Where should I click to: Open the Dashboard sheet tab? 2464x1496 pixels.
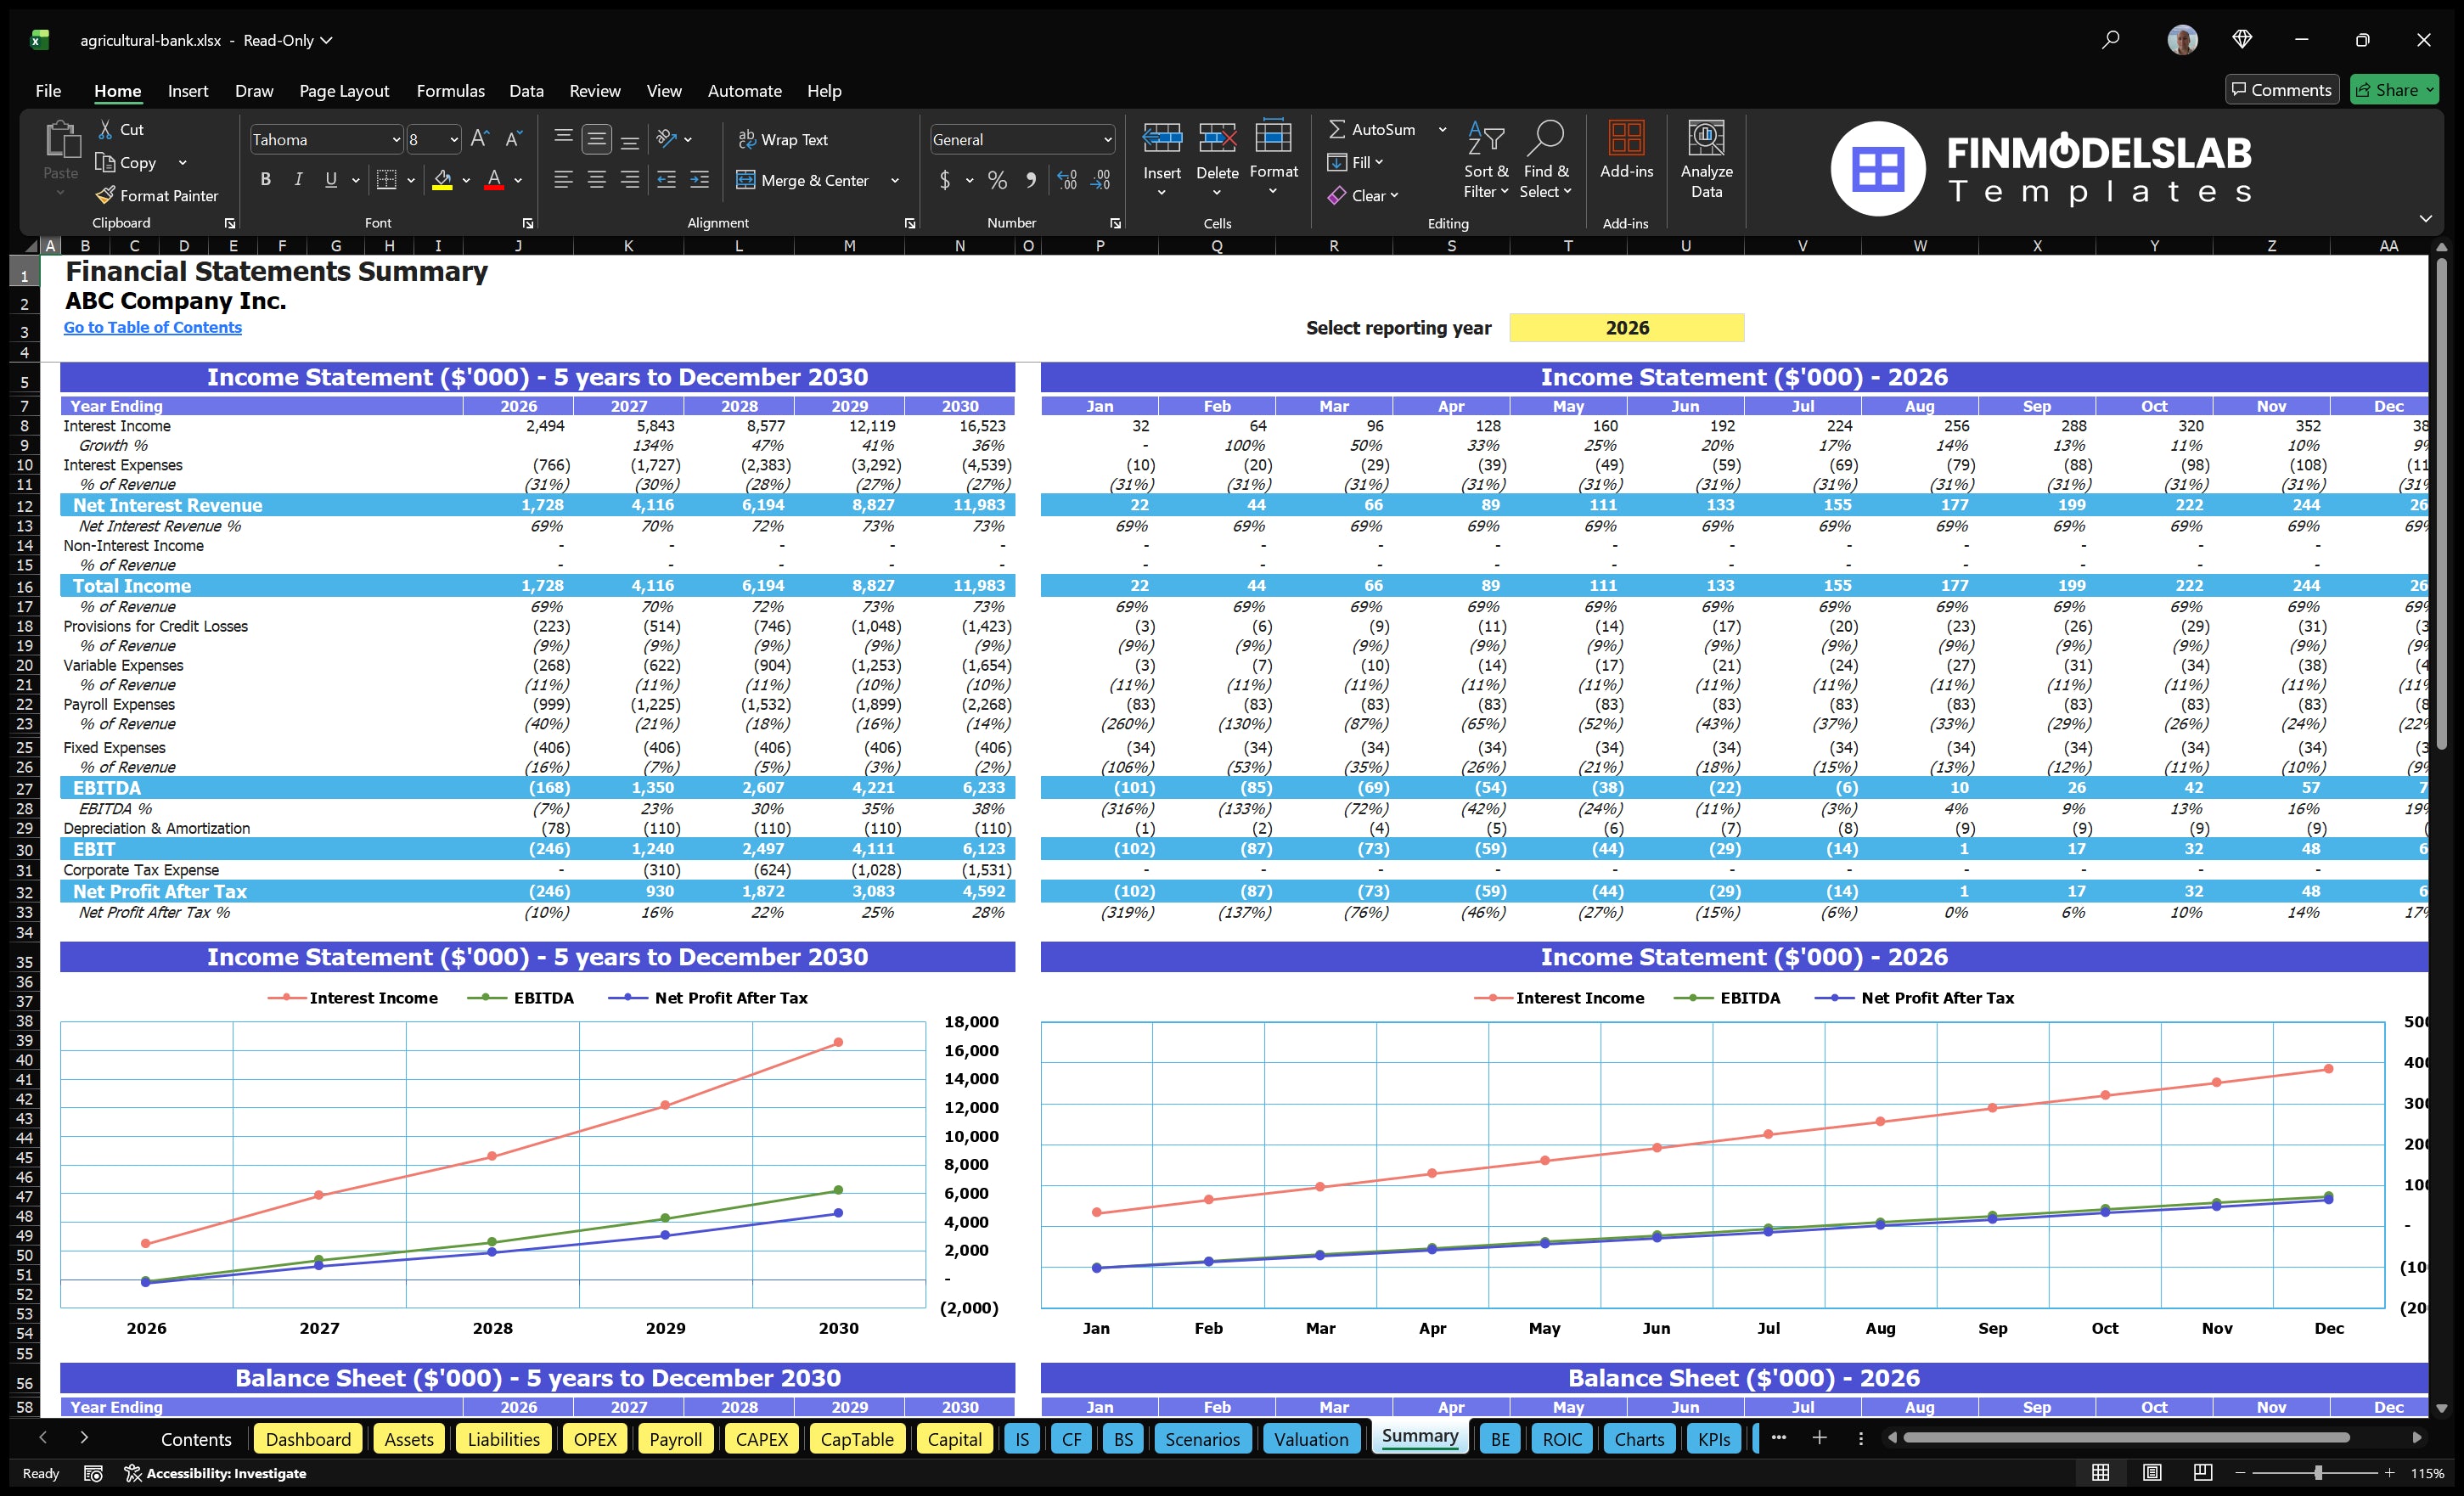308,1438
